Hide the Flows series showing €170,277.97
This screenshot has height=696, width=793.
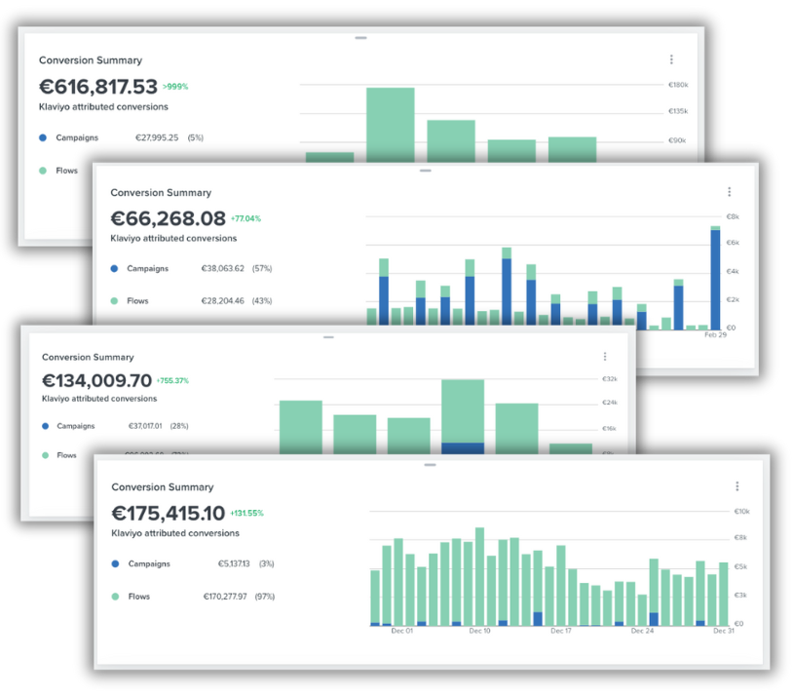[137, 597]
